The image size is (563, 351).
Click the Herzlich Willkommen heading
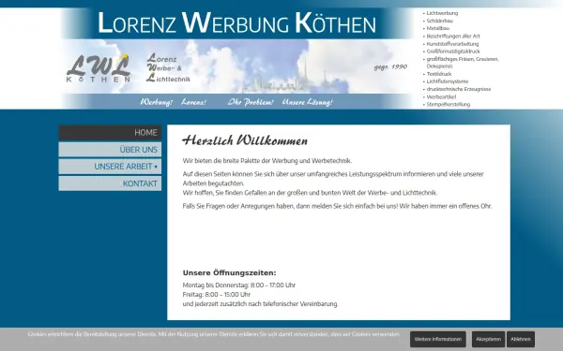click(x=245, y=140)
